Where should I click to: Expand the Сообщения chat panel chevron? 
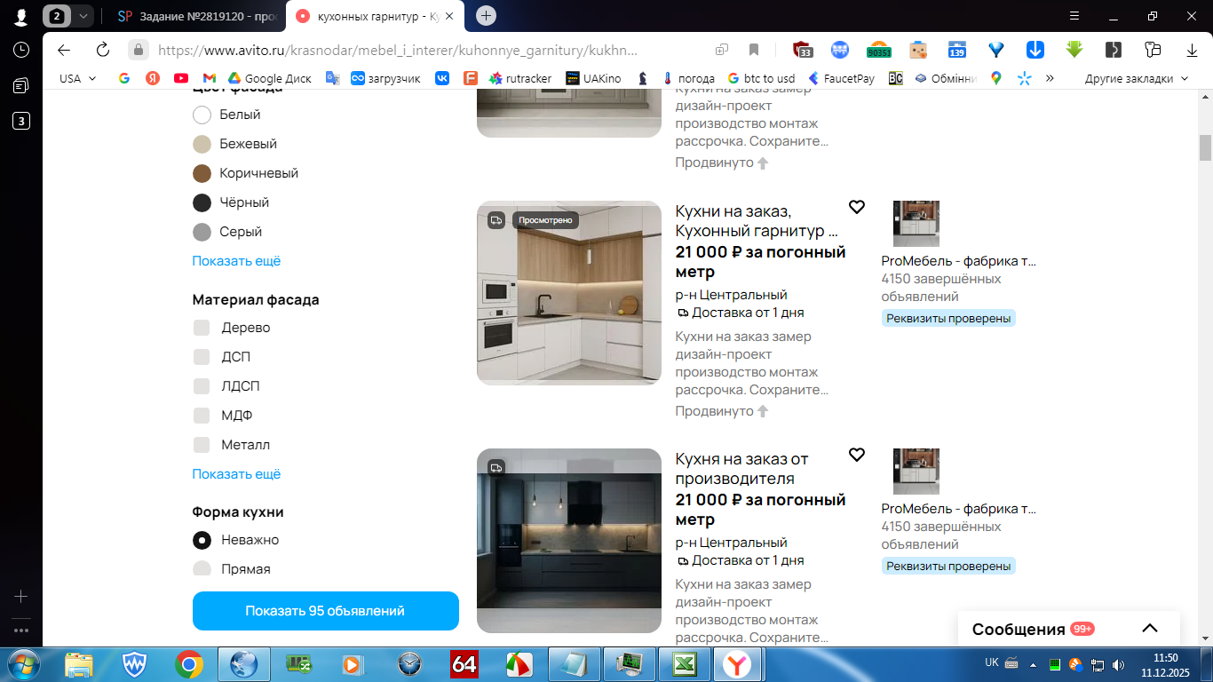1150,629
